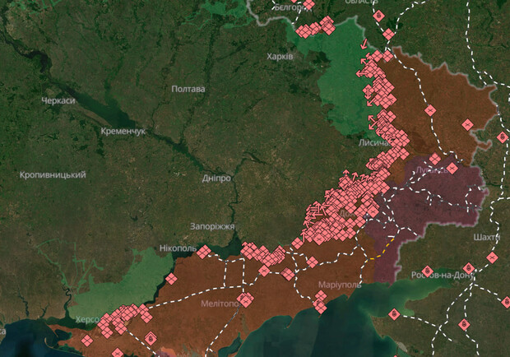Click the lone marker south of Нікополь
This screenshot has width=510, height=357.
click(x=171, y=278)
